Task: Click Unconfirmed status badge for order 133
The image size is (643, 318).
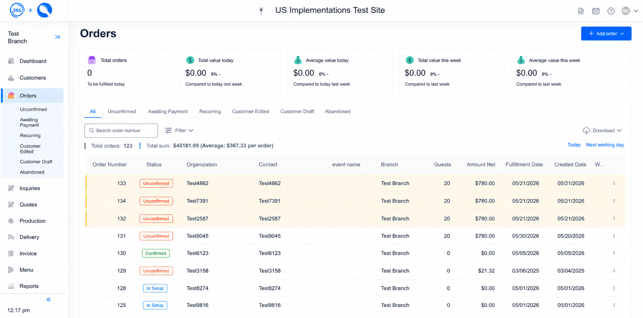Action: (x=156, y=183)
